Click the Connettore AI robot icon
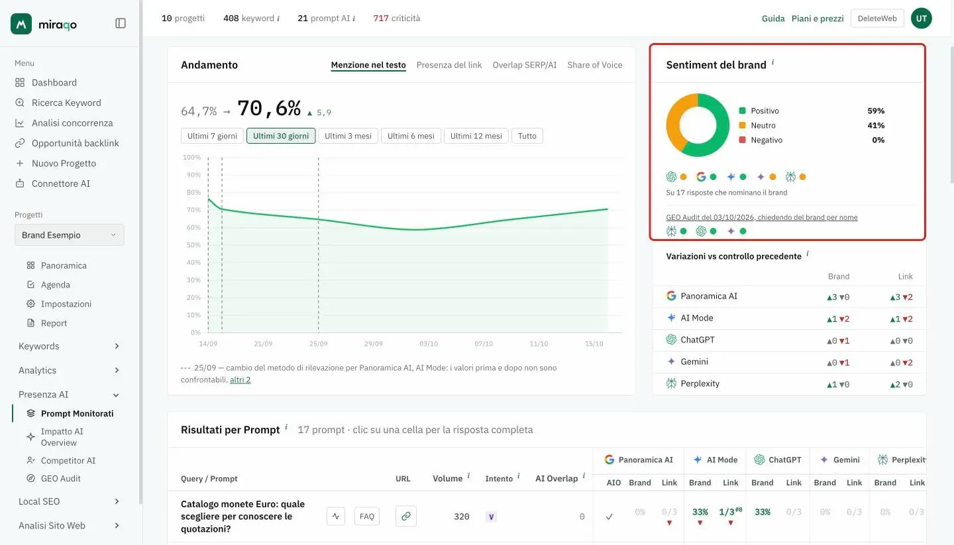The width and height of the screenshot is (954, 545). click(19, 183)
